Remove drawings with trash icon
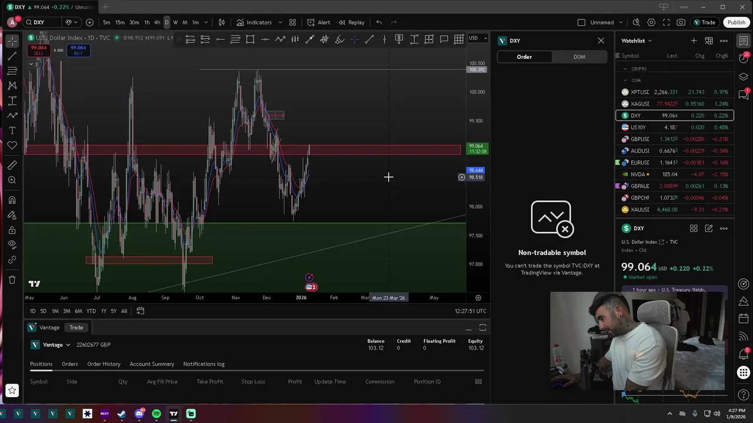 tap(12, 280)
